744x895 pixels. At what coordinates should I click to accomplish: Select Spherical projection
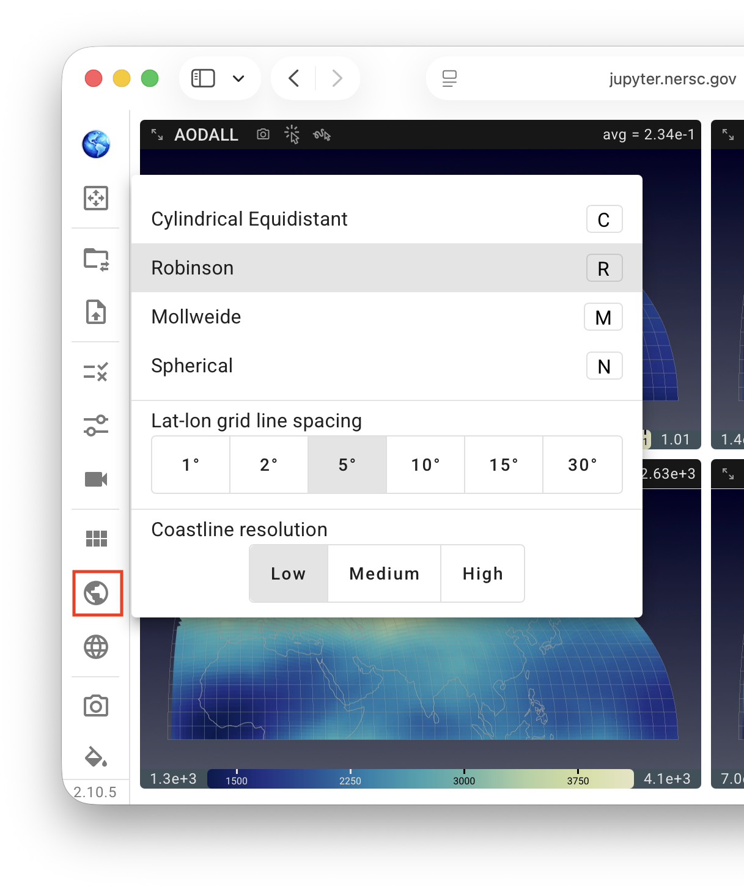click(387, 366)
